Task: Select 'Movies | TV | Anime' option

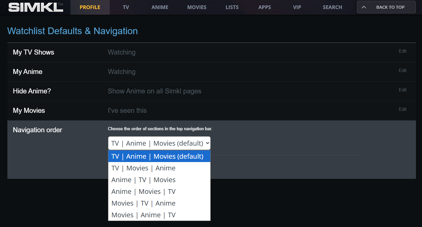Action: (144, 203)
